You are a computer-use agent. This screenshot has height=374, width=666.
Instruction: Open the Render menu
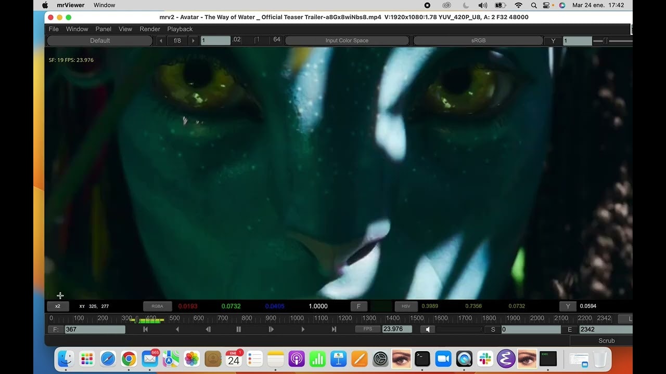(150, 29)
